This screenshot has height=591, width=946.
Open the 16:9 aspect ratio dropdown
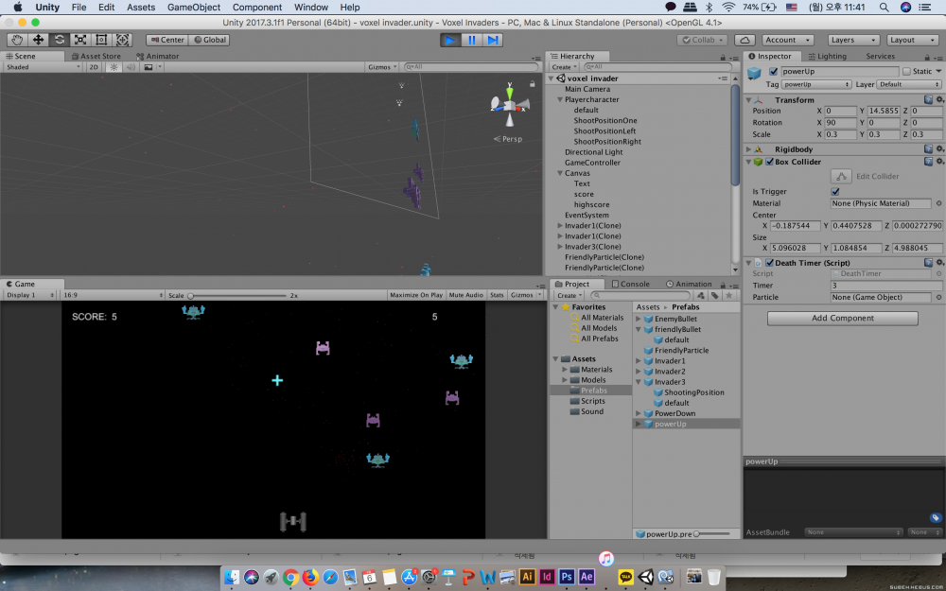(113, 295)
